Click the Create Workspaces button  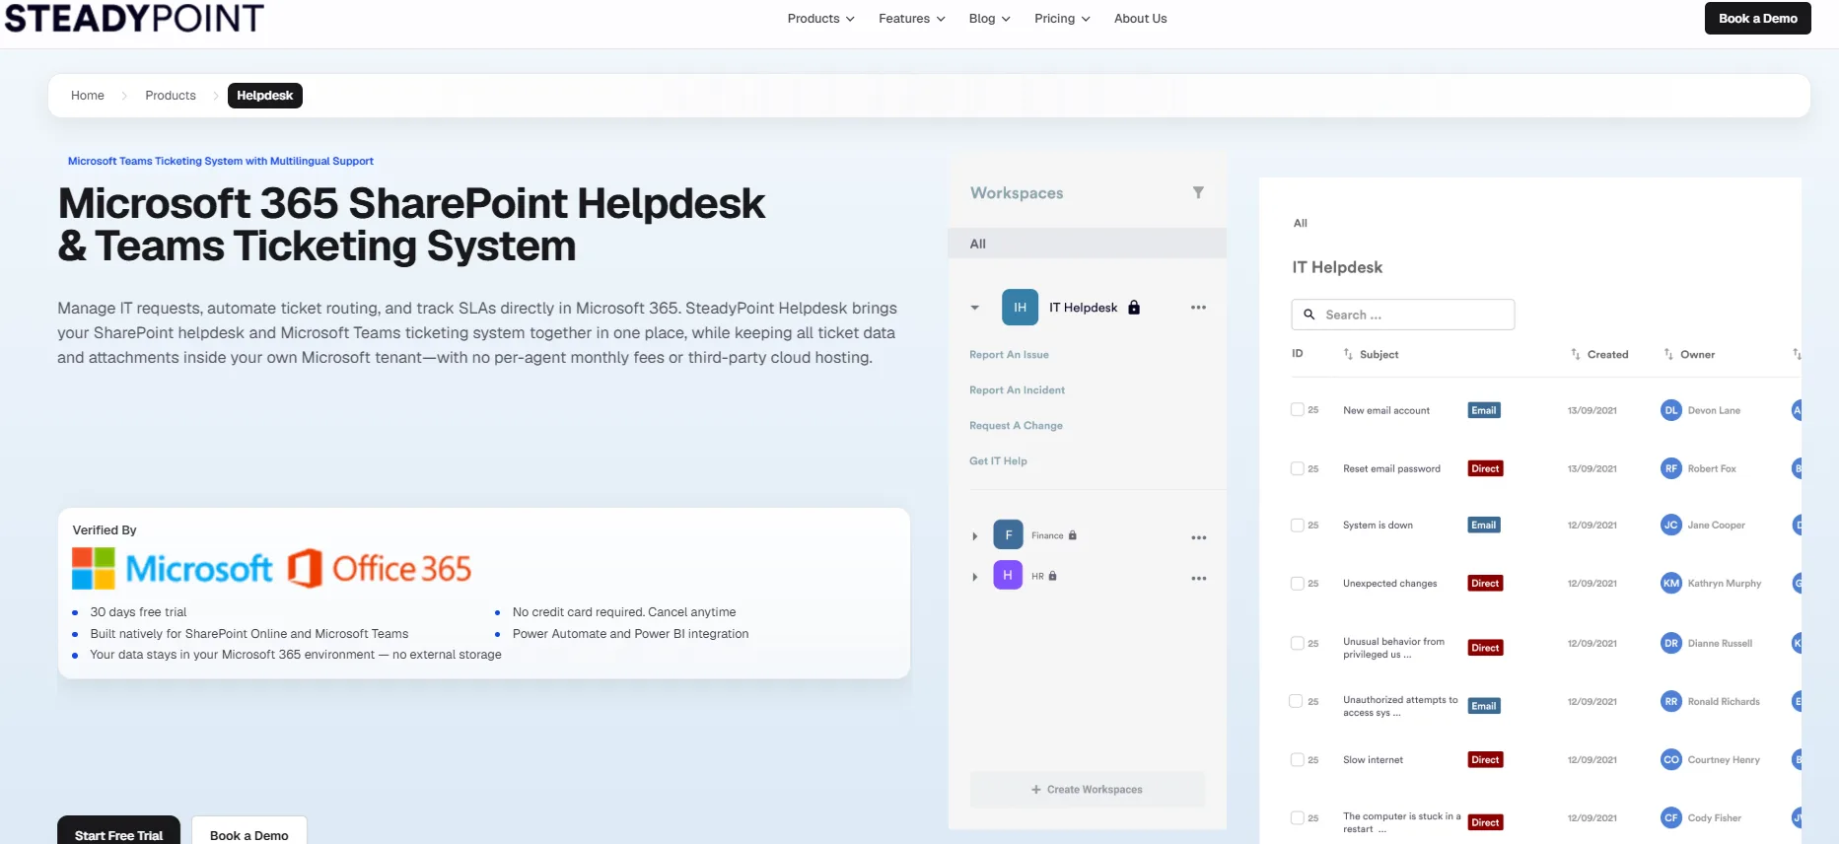click(x=1087, y=790)
